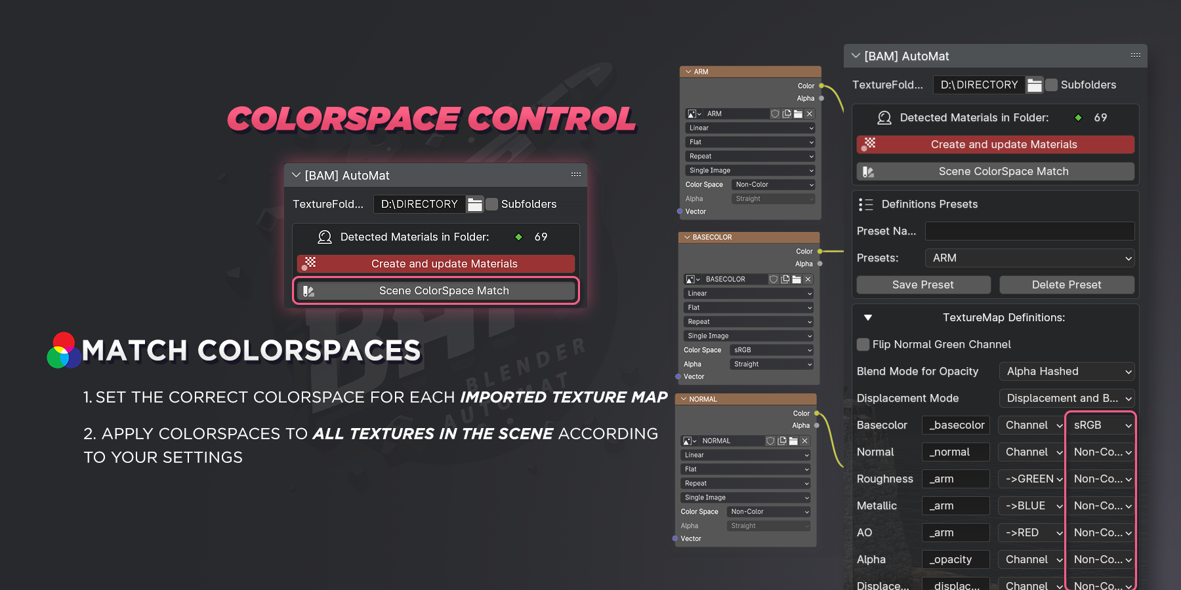Viewport: 1181px width, 590px height.
Task: Click new image copy icon in NORMAL node
Action: pyautogui.click(x=782, y=441)
